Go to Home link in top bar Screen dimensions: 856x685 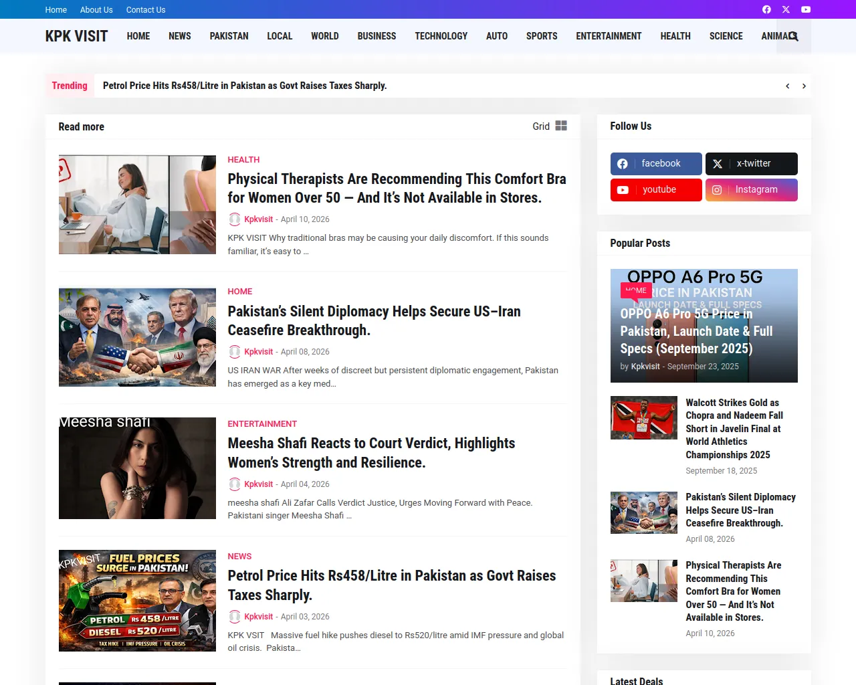point(56,10)
